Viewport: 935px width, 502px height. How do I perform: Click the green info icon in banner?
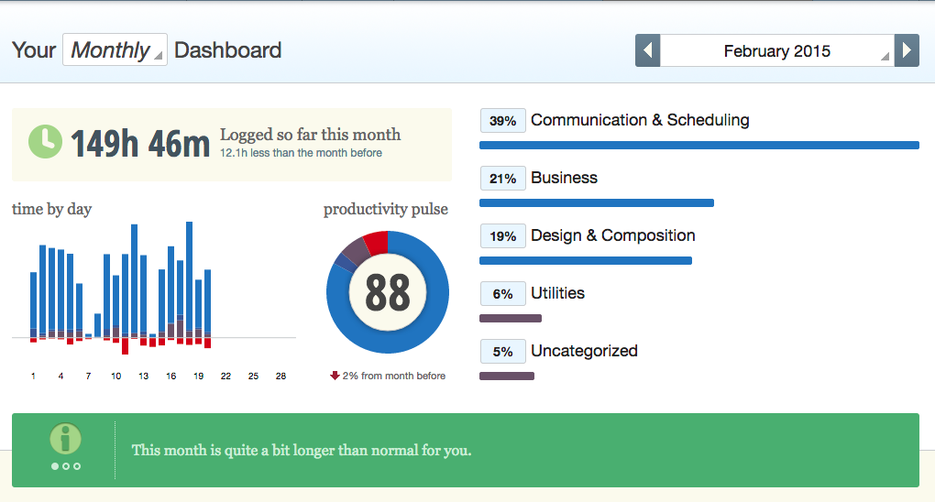tap(65, 439)
